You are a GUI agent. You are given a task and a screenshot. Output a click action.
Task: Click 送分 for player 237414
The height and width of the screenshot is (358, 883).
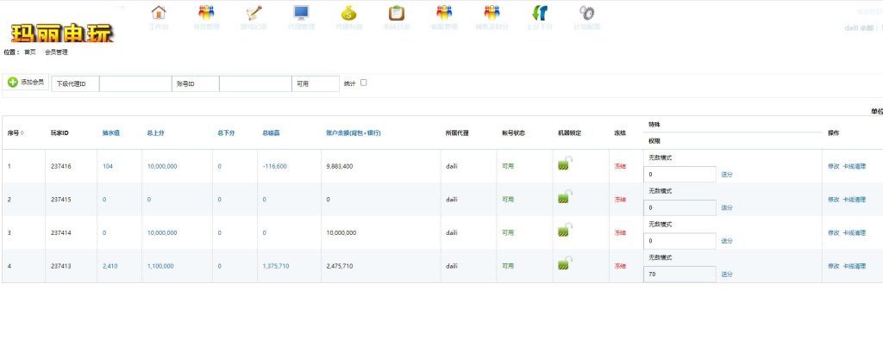click(727, 241)
